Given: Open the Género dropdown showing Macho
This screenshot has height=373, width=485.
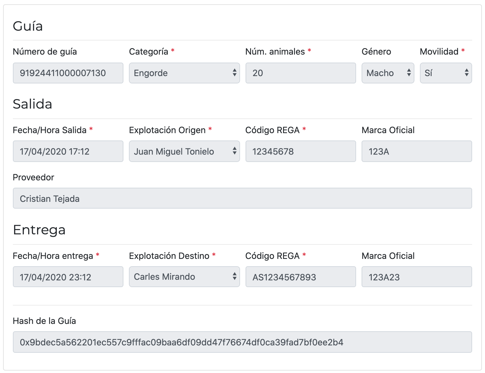Looking at the screenshot, I should 388,73.
